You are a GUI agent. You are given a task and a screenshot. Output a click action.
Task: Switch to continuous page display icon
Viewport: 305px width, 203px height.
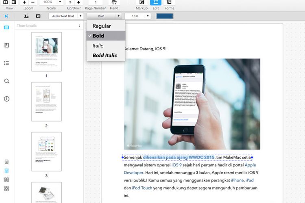coord(7,171)
